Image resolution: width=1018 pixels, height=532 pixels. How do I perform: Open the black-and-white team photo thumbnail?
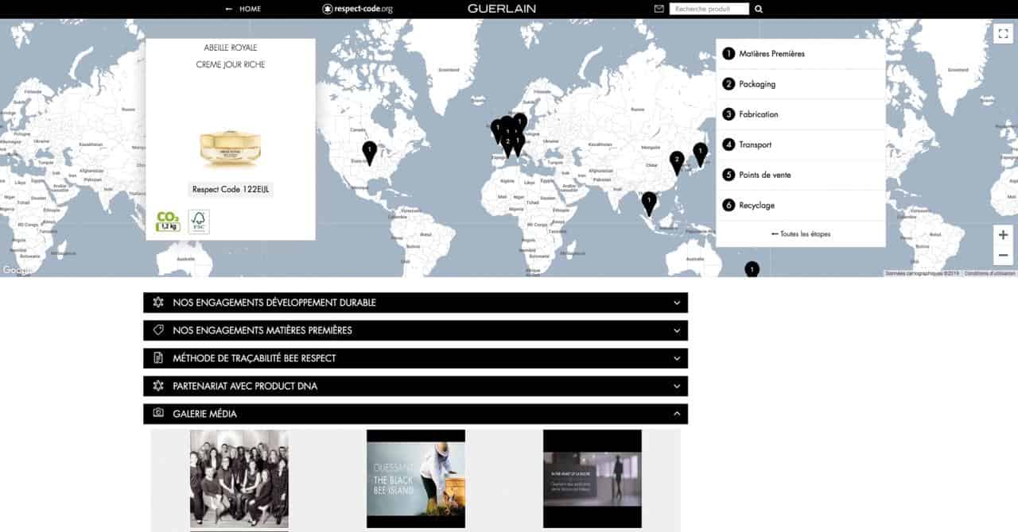(239, 479)
